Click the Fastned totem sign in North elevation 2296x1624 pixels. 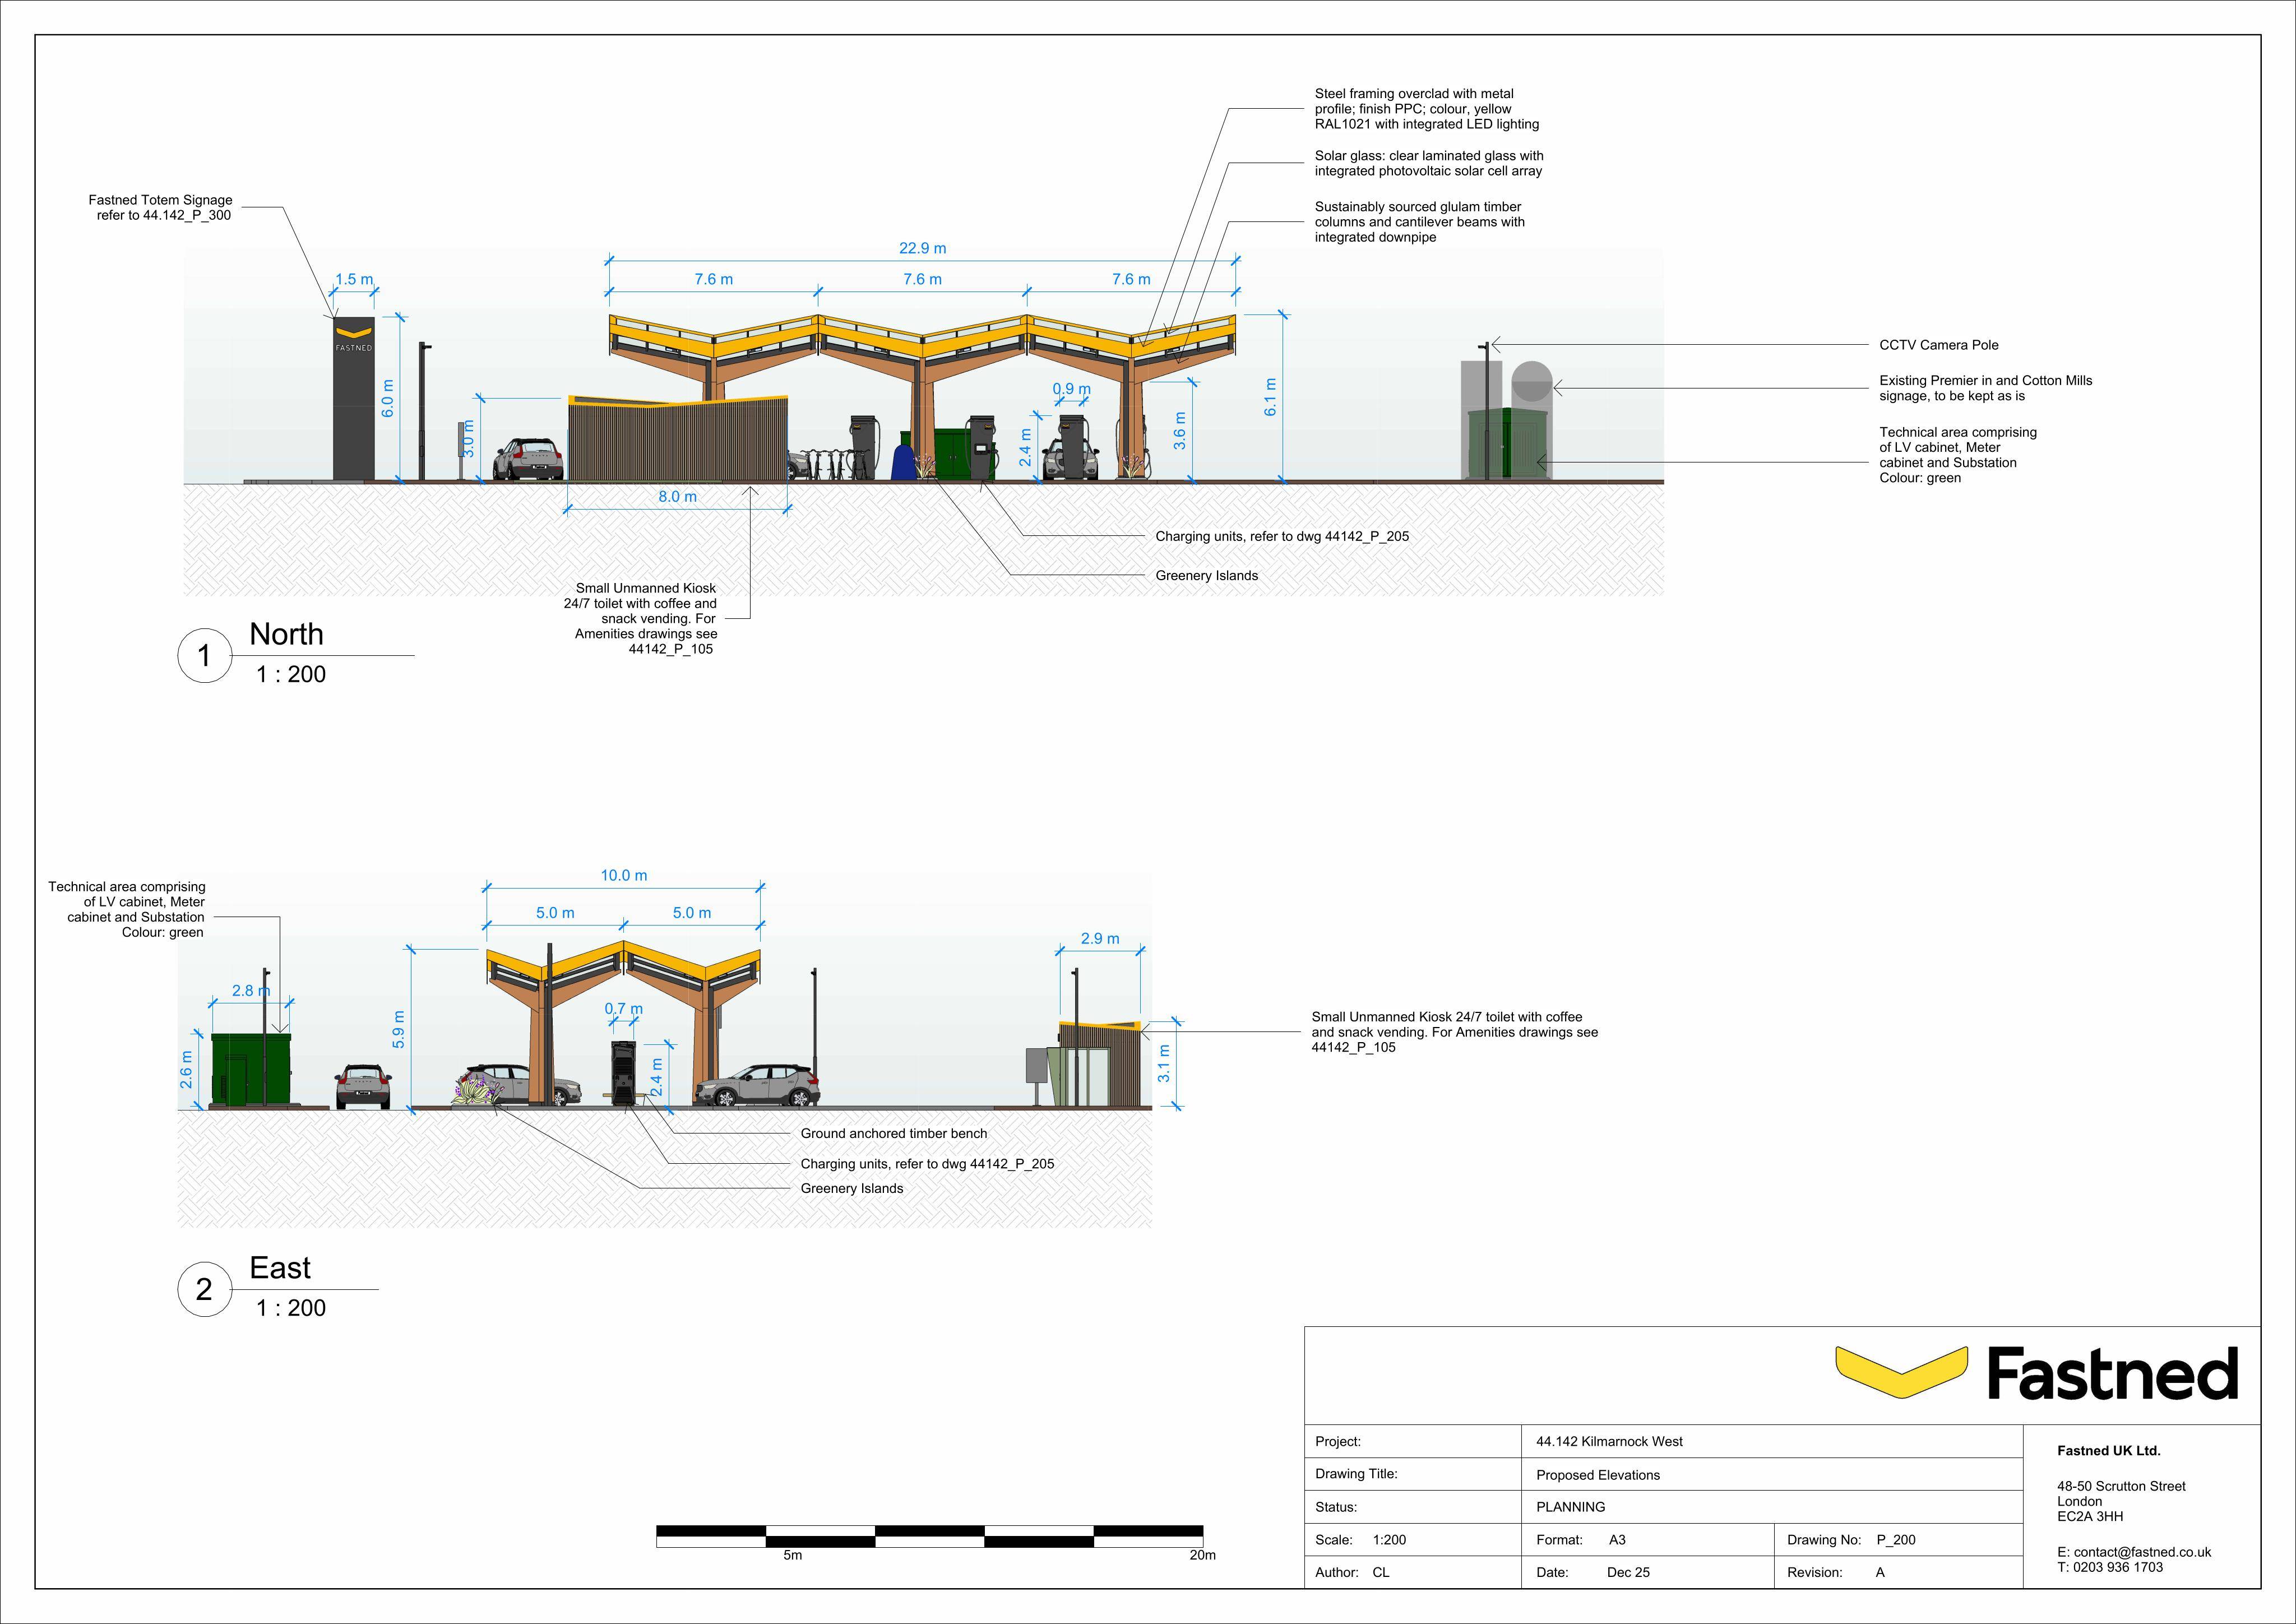point(353,399)
